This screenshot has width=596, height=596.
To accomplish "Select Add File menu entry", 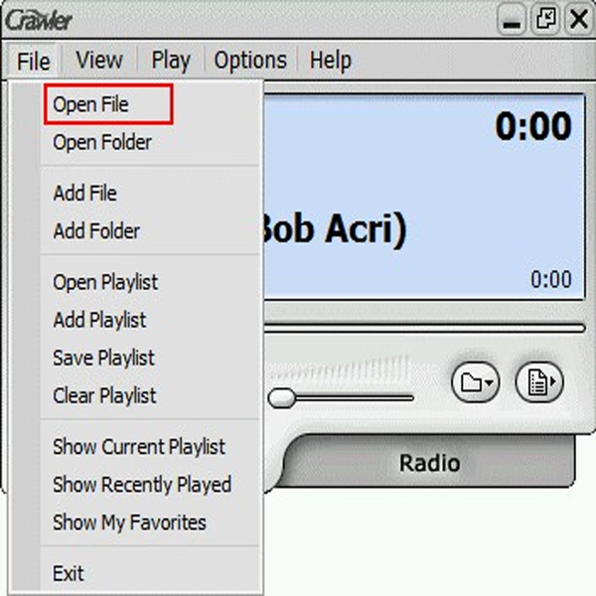I will tap(84, 193).
